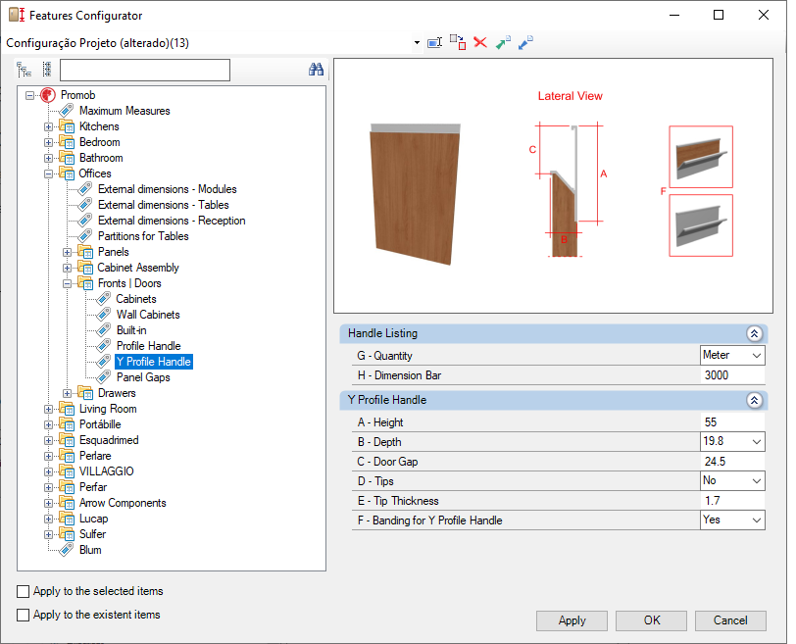
Task: Click the tag icon next to Built-in
Action: [104, 330]
